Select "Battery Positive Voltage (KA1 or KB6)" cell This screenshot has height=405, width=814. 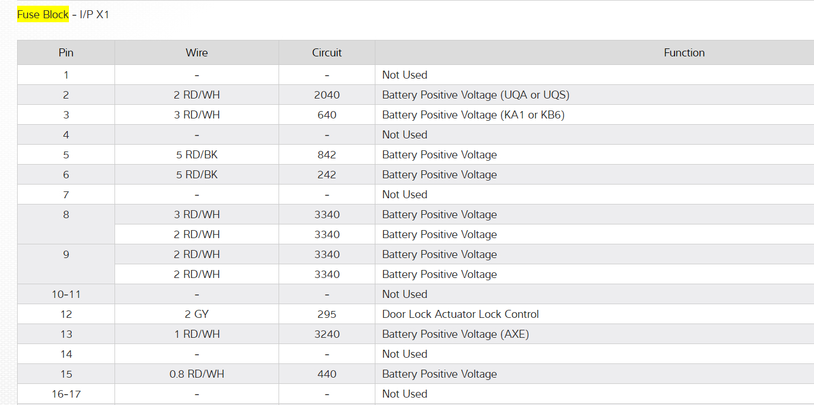473,115
